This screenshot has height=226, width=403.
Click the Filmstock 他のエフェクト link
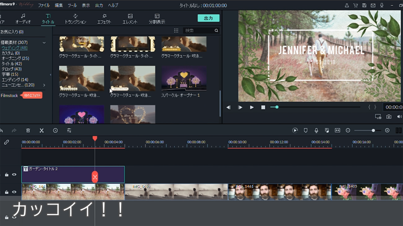pos(32,95)
